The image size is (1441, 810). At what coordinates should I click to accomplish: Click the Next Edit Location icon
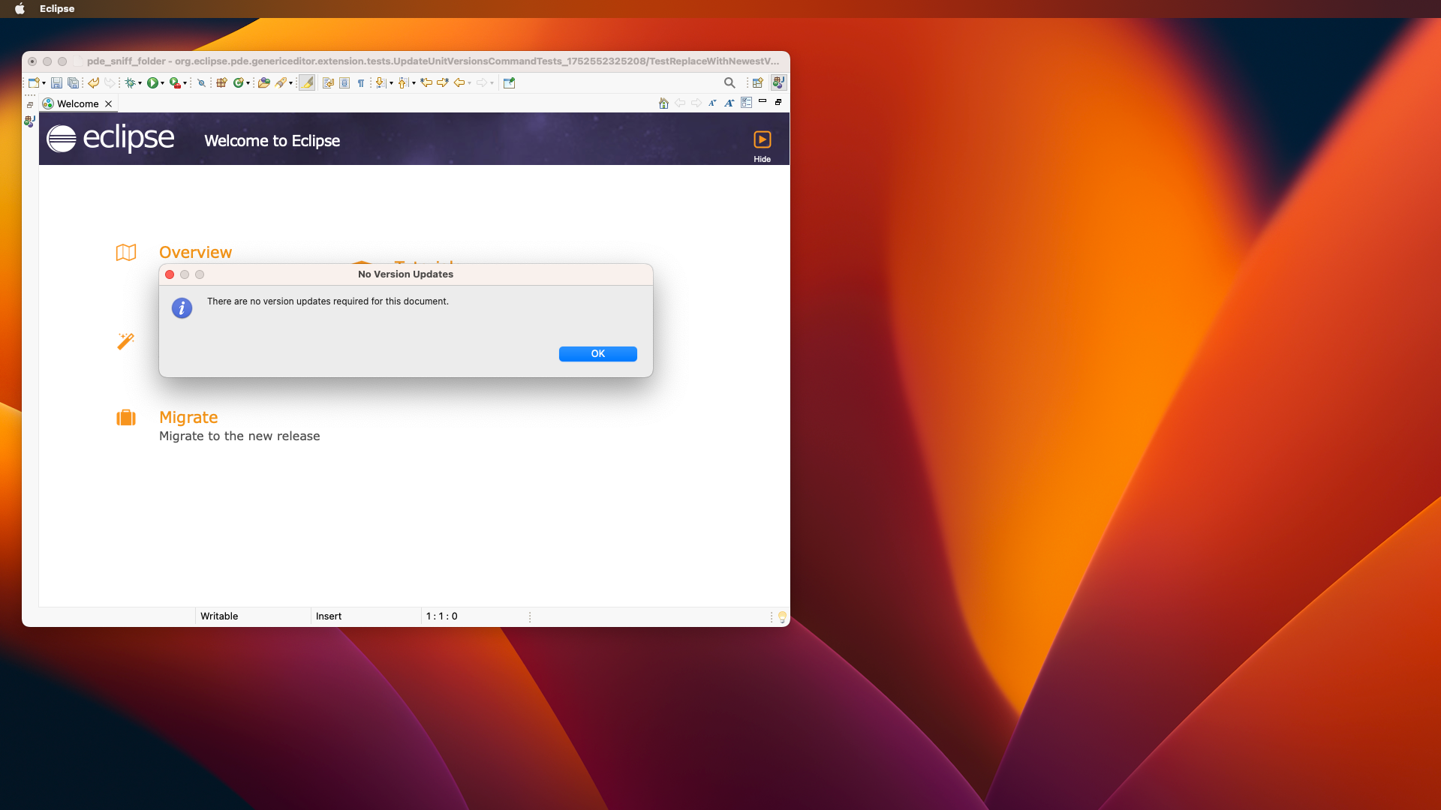(443, 82)
